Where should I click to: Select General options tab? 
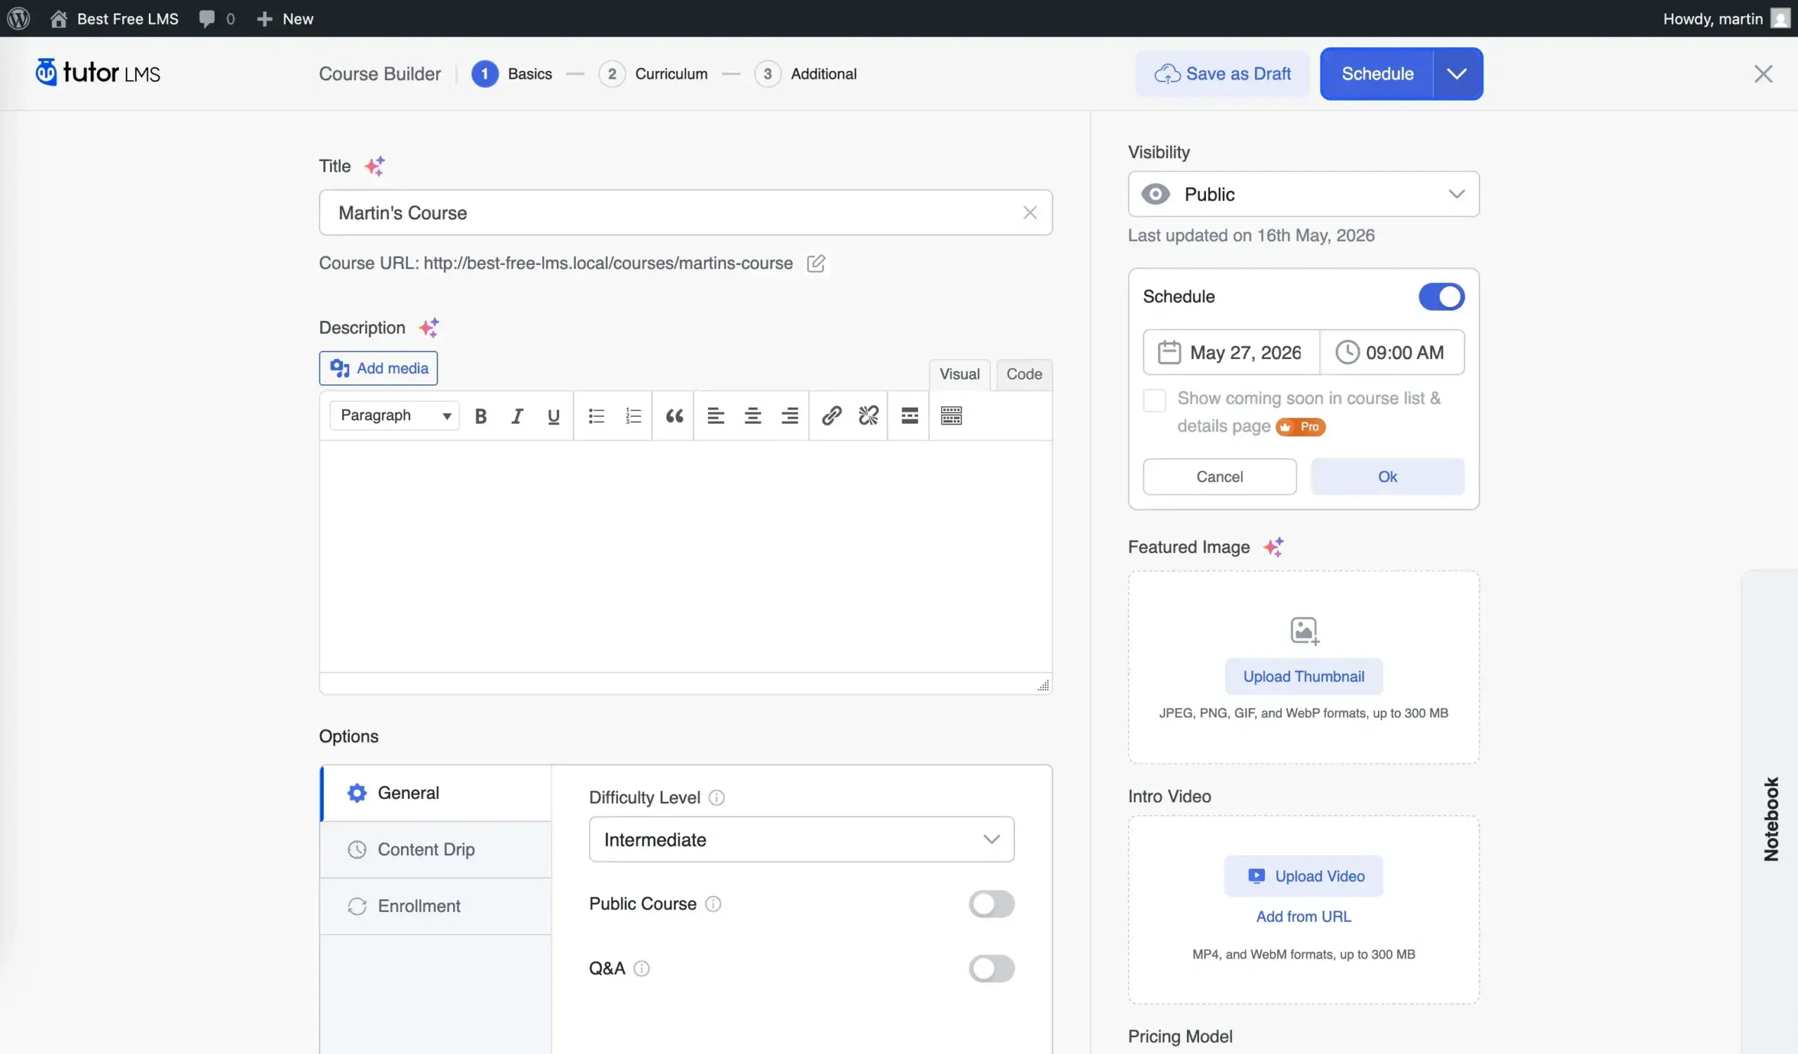[436, 793]
